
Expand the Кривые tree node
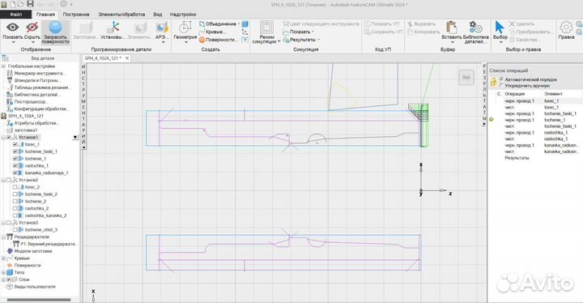[3, 258]
